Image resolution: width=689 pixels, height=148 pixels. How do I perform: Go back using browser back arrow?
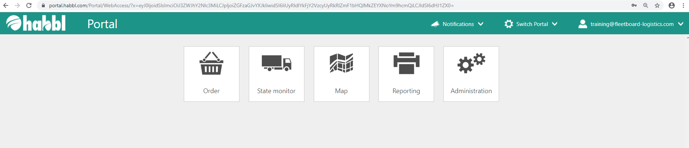click(x=6, y=5)
